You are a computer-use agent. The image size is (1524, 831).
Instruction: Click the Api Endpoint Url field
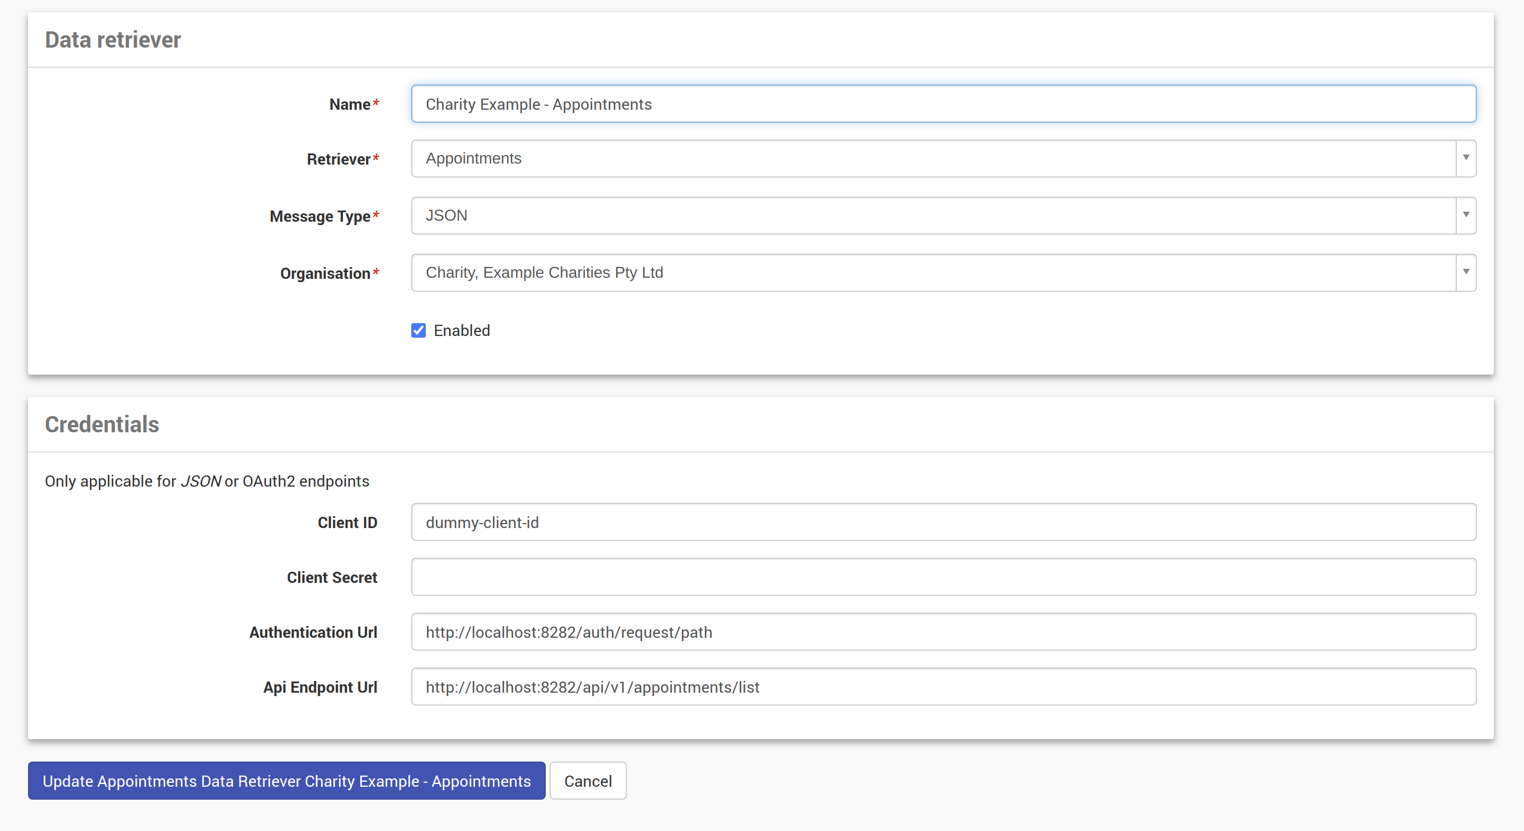pyautogui.click(x=943, y=687)
